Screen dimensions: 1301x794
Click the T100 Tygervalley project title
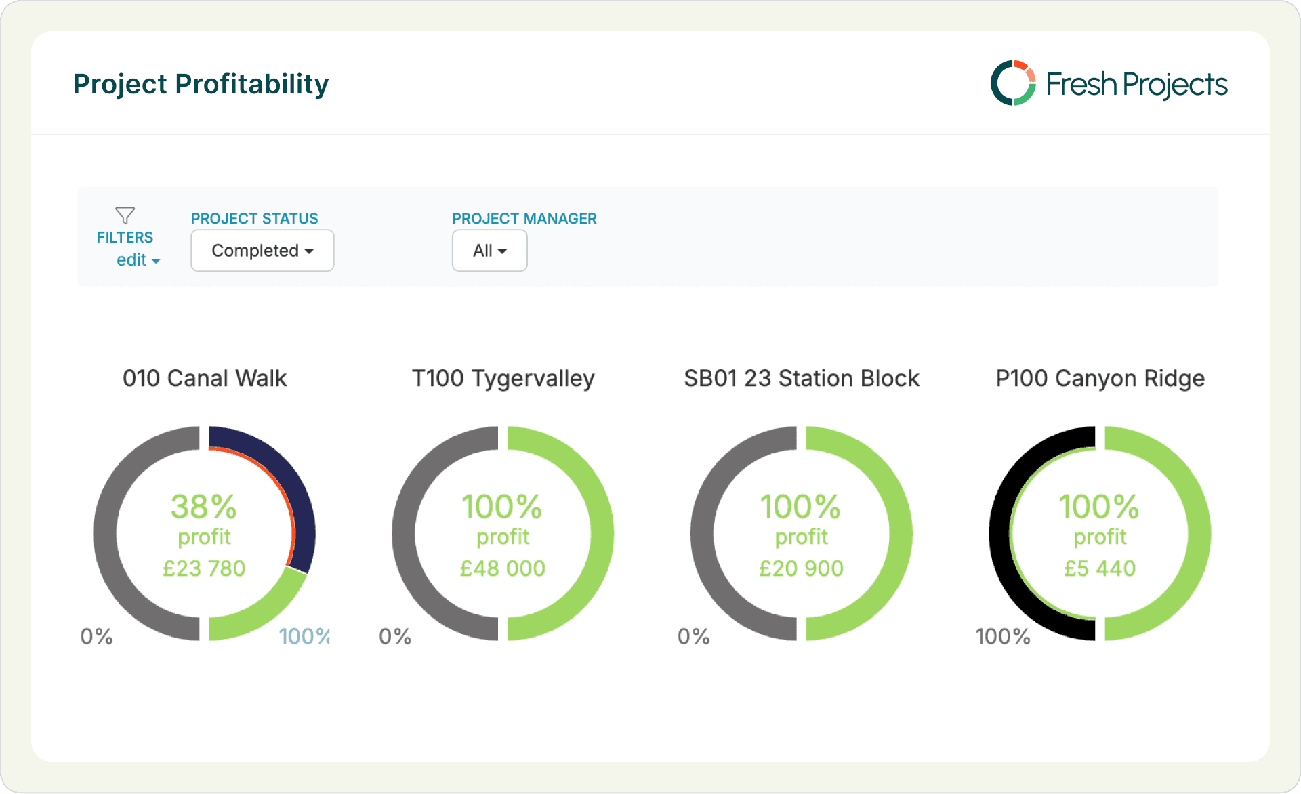[503, 378]
